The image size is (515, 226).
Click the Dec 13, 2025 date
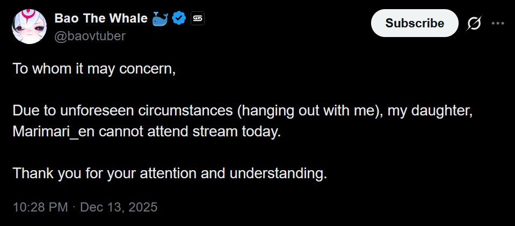tap(119, 207)
